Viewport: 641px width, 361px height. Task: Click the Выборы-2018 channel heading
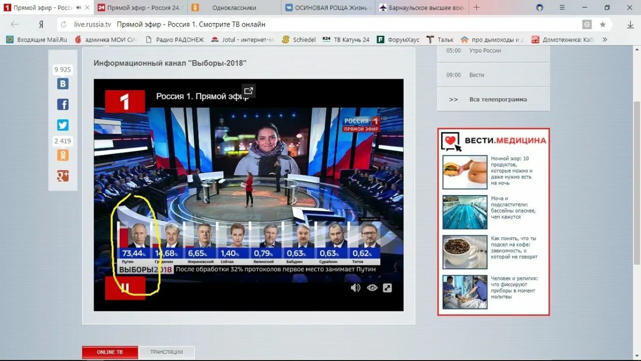tap(170, 63)
